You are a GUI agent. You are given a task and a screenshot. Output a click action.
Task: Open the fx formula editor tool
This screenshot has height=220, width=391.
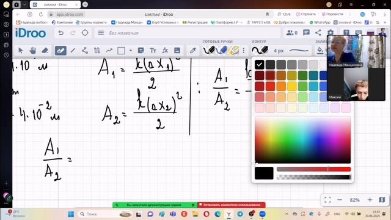pos(165,51)
